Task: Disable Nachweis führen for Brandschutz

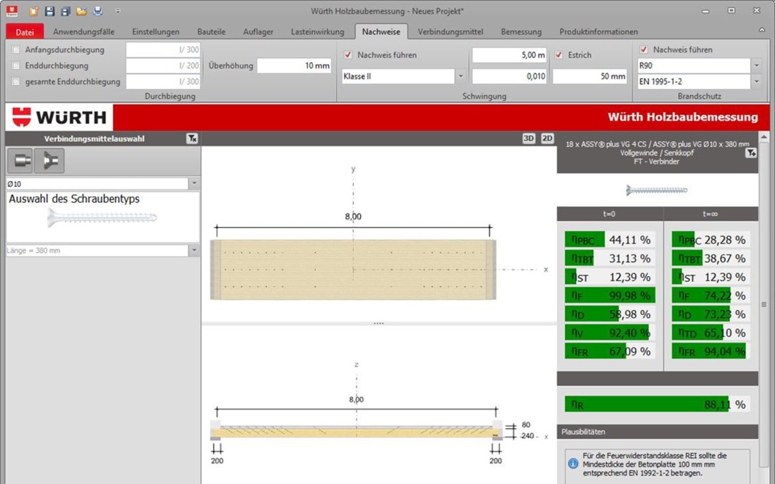Action: click(x=644, y=50)
